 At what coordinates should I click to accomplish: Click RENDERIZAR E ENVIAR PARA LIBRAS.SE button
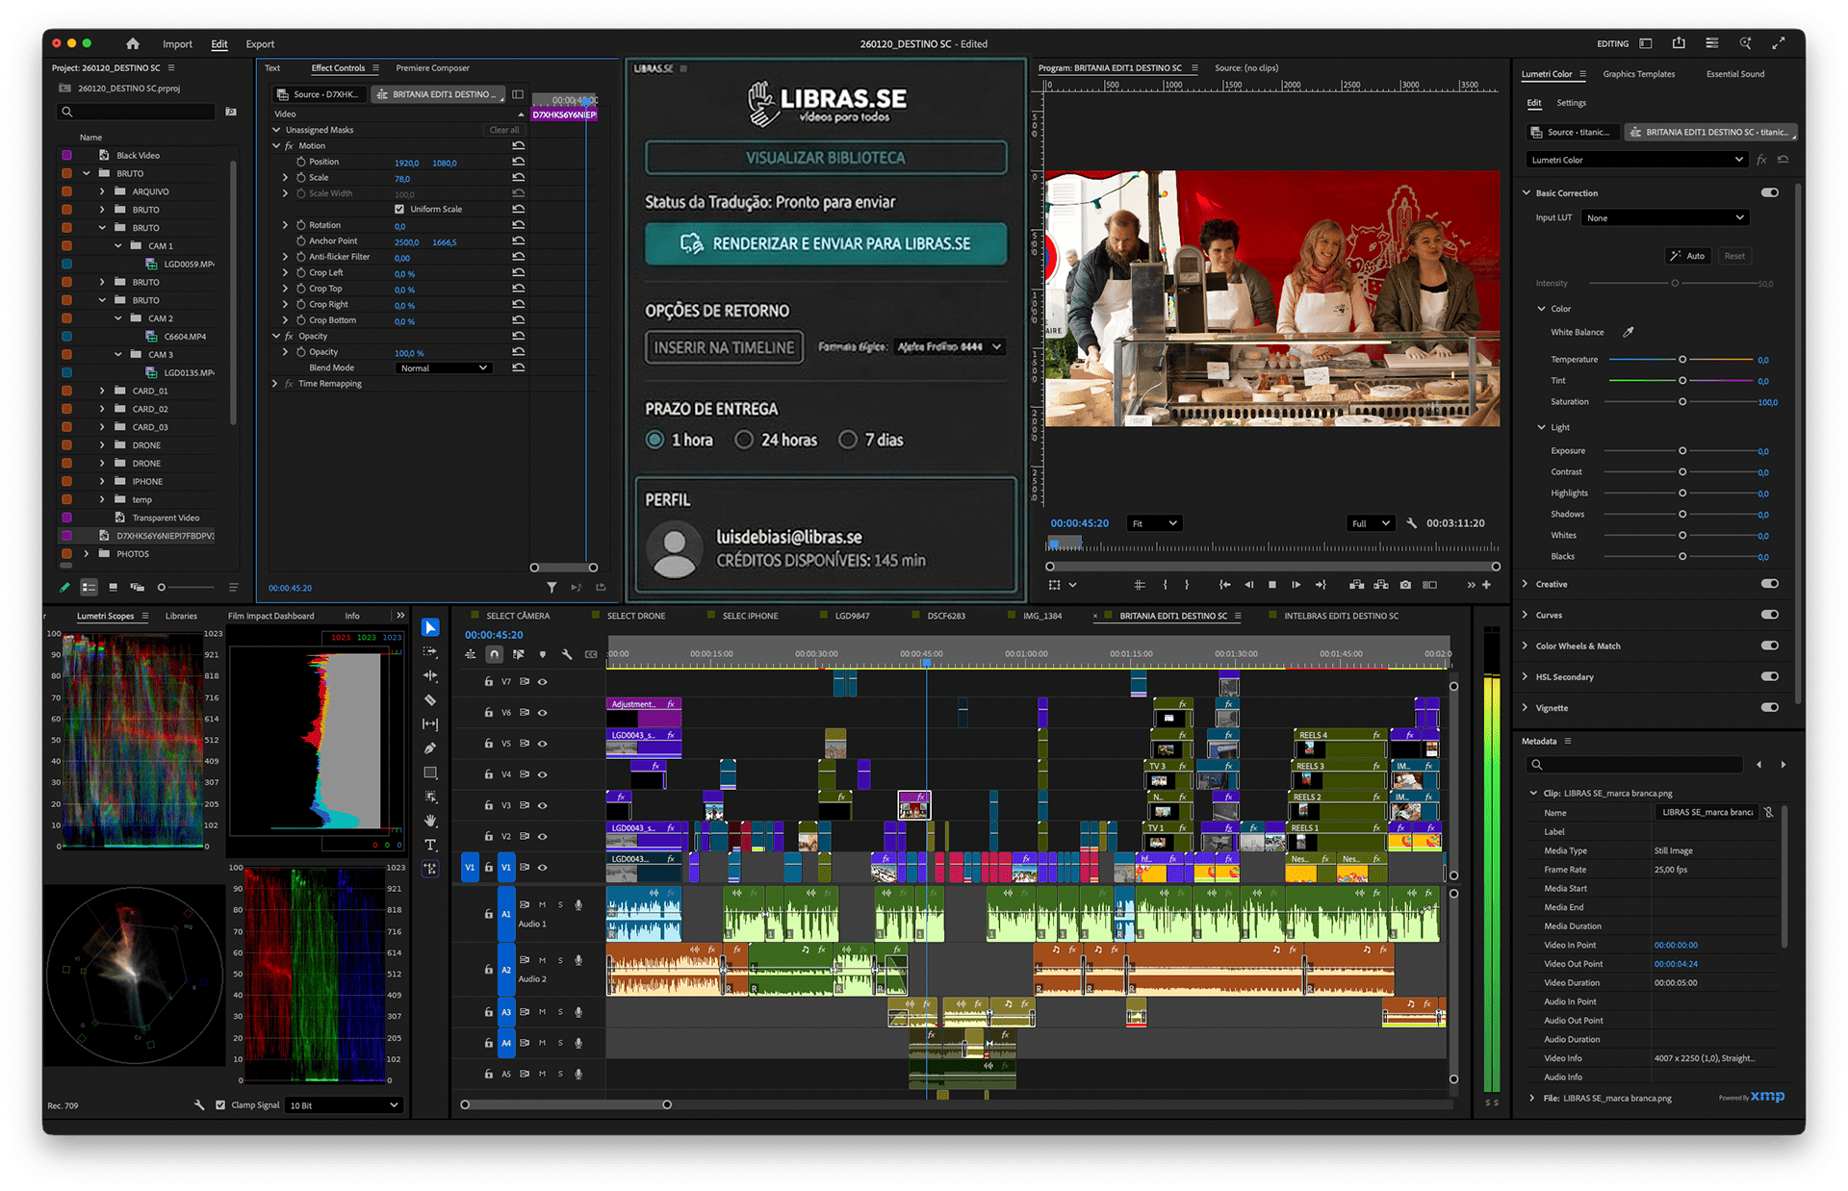[x=826, y=243]
